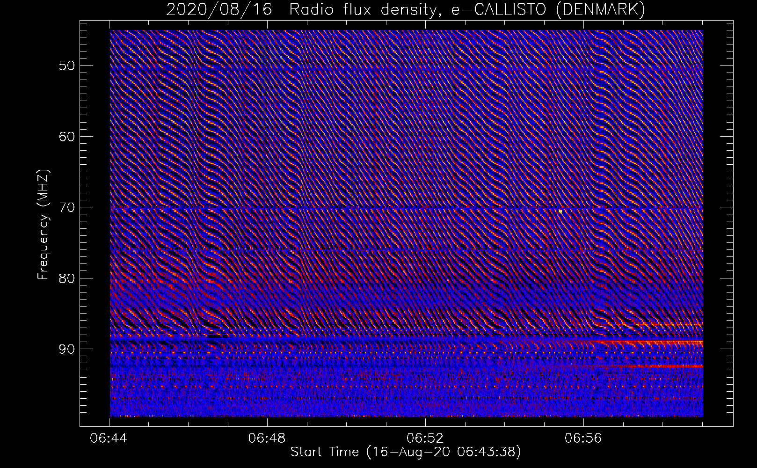Click the 06:52 time tick label
Image resolution: width=757 pixels, height=468 pixels.
425,439
